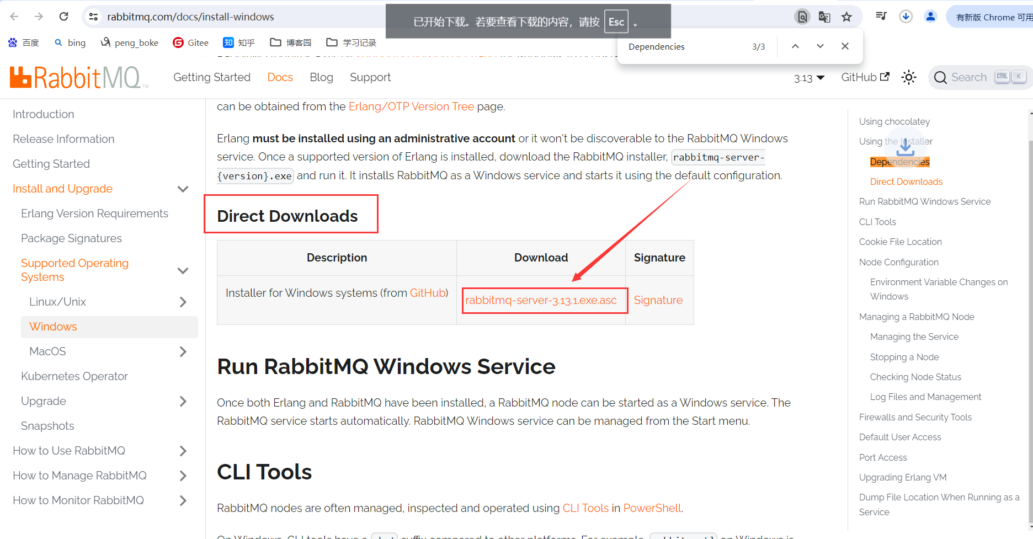Jump to Direct Downloads in table of contents

[906, 182]
